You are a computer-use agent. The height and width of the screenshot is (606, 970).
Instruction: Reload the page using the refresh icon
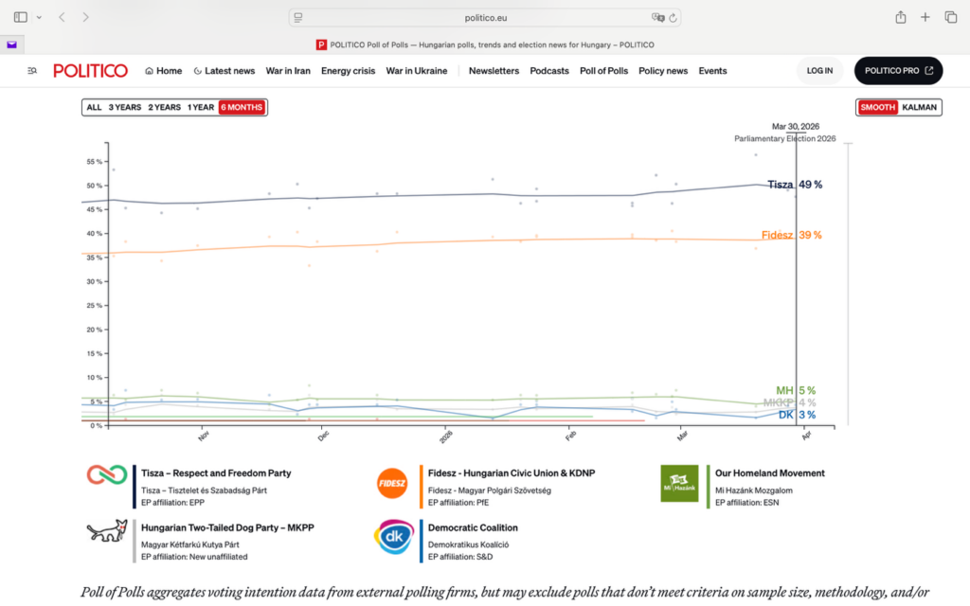pyautogui.click(x=673, y=17)
